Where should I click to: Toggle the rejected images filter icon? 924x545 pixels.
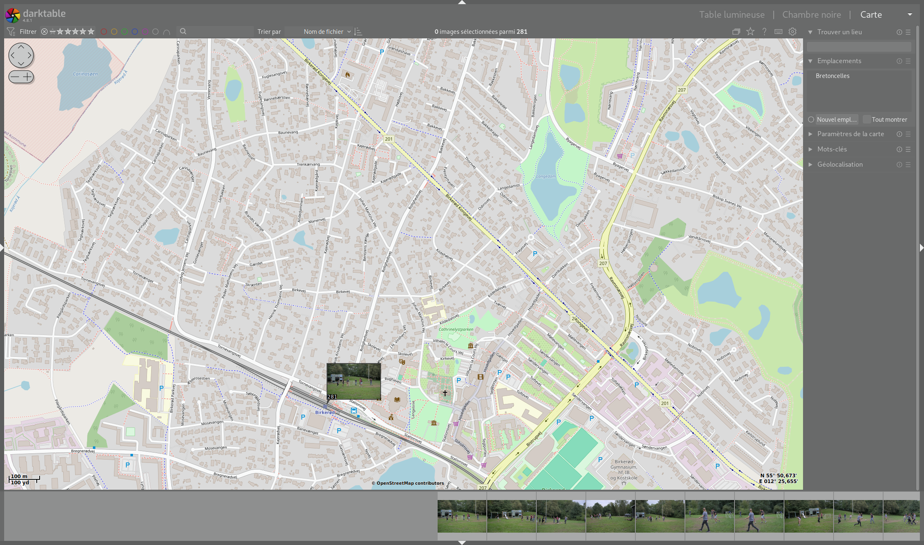[44, 31]
